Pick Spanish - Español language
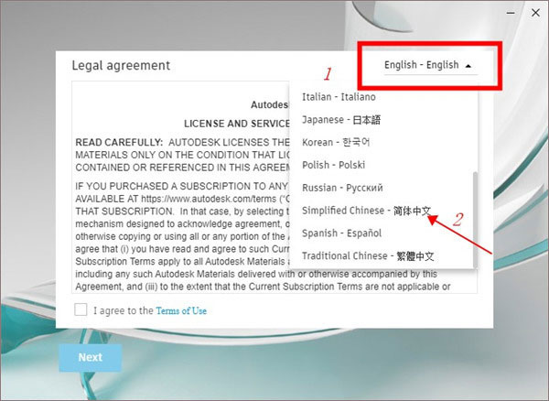Image resolution: width=549 pixels, height=401 pixels. coord(382,233)
